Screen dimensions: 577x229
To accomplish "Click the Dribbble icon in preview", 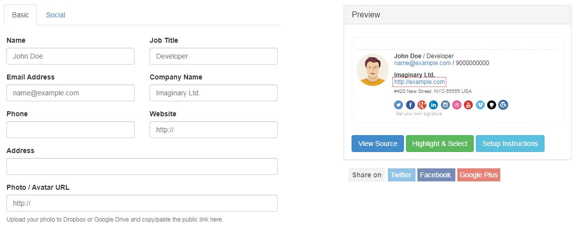I will [457, 105].
